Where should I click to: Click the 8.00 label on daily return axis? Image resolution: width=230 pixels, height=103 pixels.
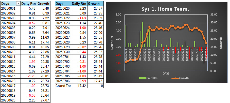(x=118, y=15)
